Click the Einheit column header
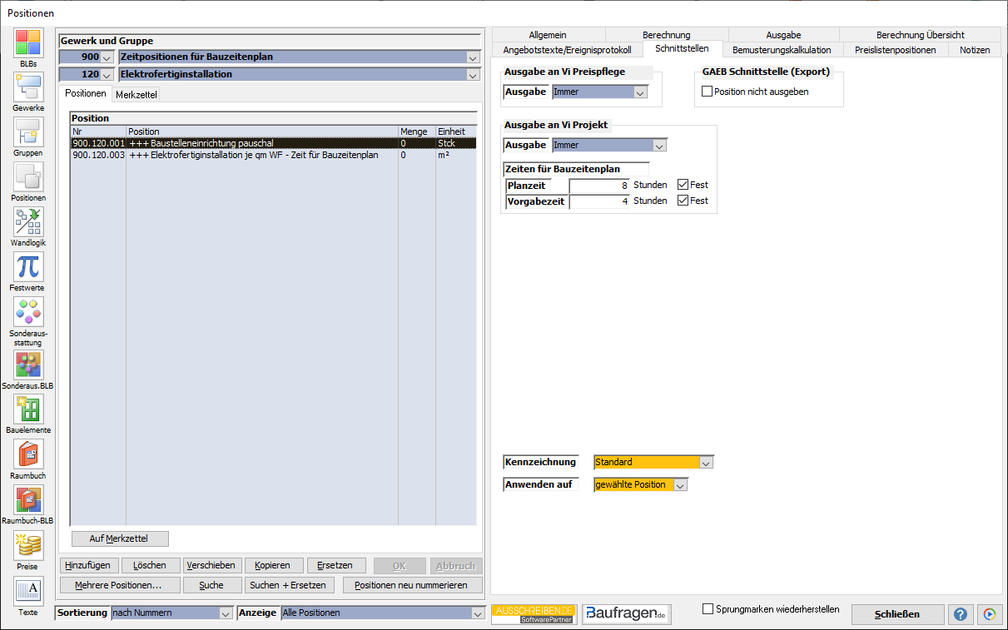1008x630 pixels. tap(455, 131)
